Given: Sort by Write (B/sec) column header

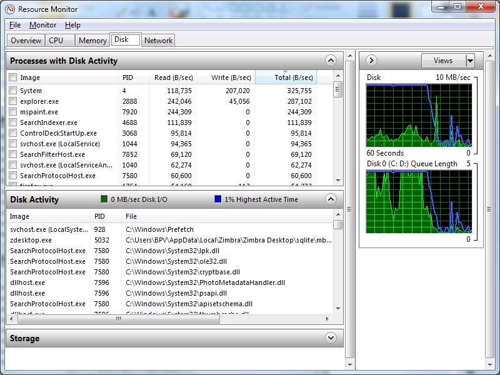Looking at the screenshot, I should click(226, 77).
